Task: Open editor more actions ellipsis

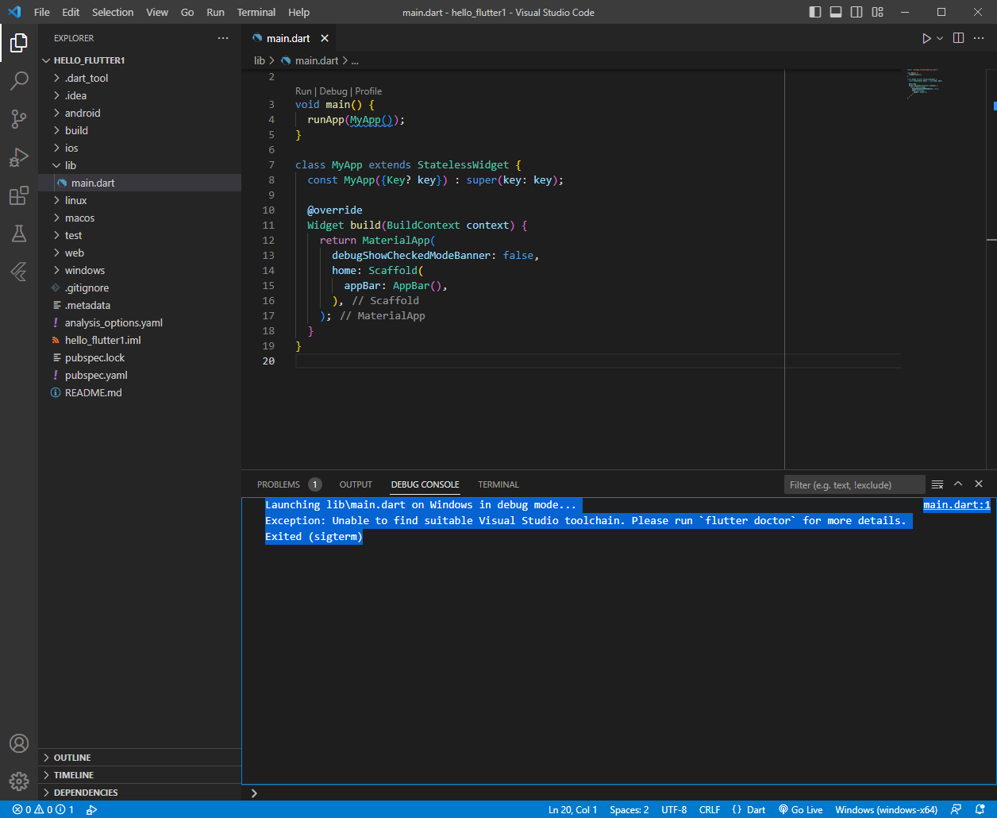Action: tap(980, 38)
